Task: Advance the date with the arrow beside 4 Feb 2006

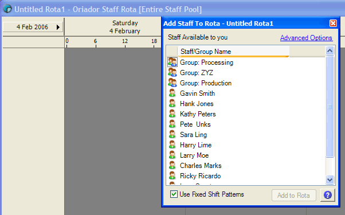Action: click(x=58, y=27)
